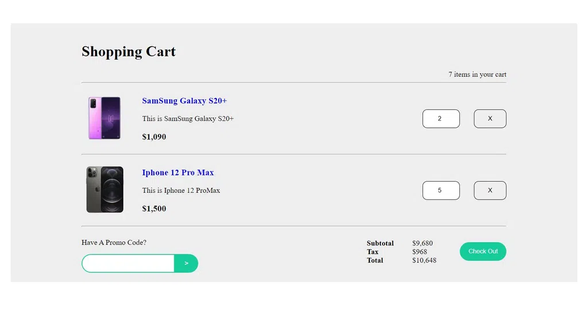The image size is (588, 333).
Task: Click the Tax value $968
Action: point(419,252)
